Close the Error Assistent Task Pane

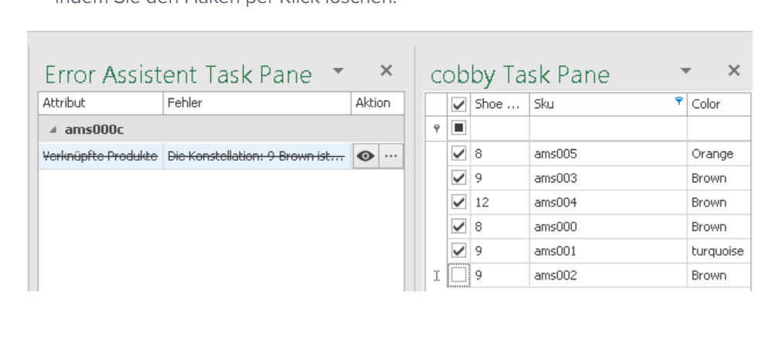point(386,71)
